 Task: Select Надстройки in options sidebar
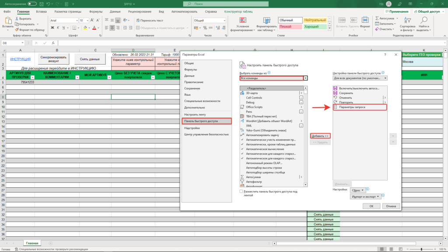click(206, 128)
